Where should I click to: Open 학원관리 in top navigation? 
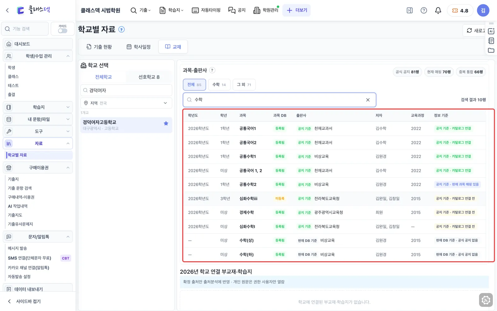click(266, 10)
